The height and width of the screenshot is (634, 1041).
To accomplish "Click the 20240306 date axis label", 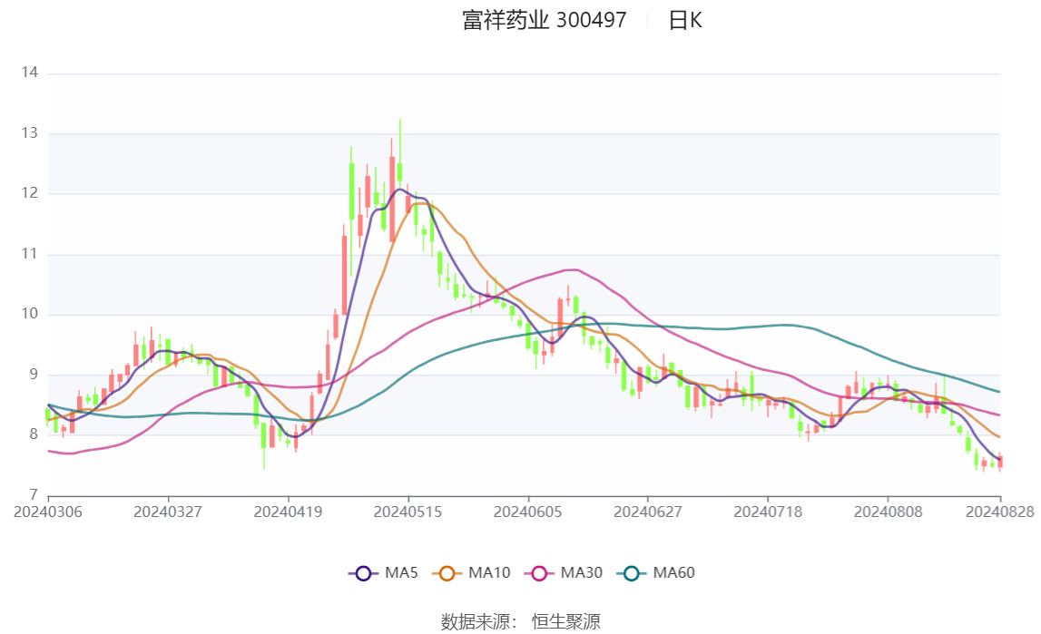I will click(48, 512).
